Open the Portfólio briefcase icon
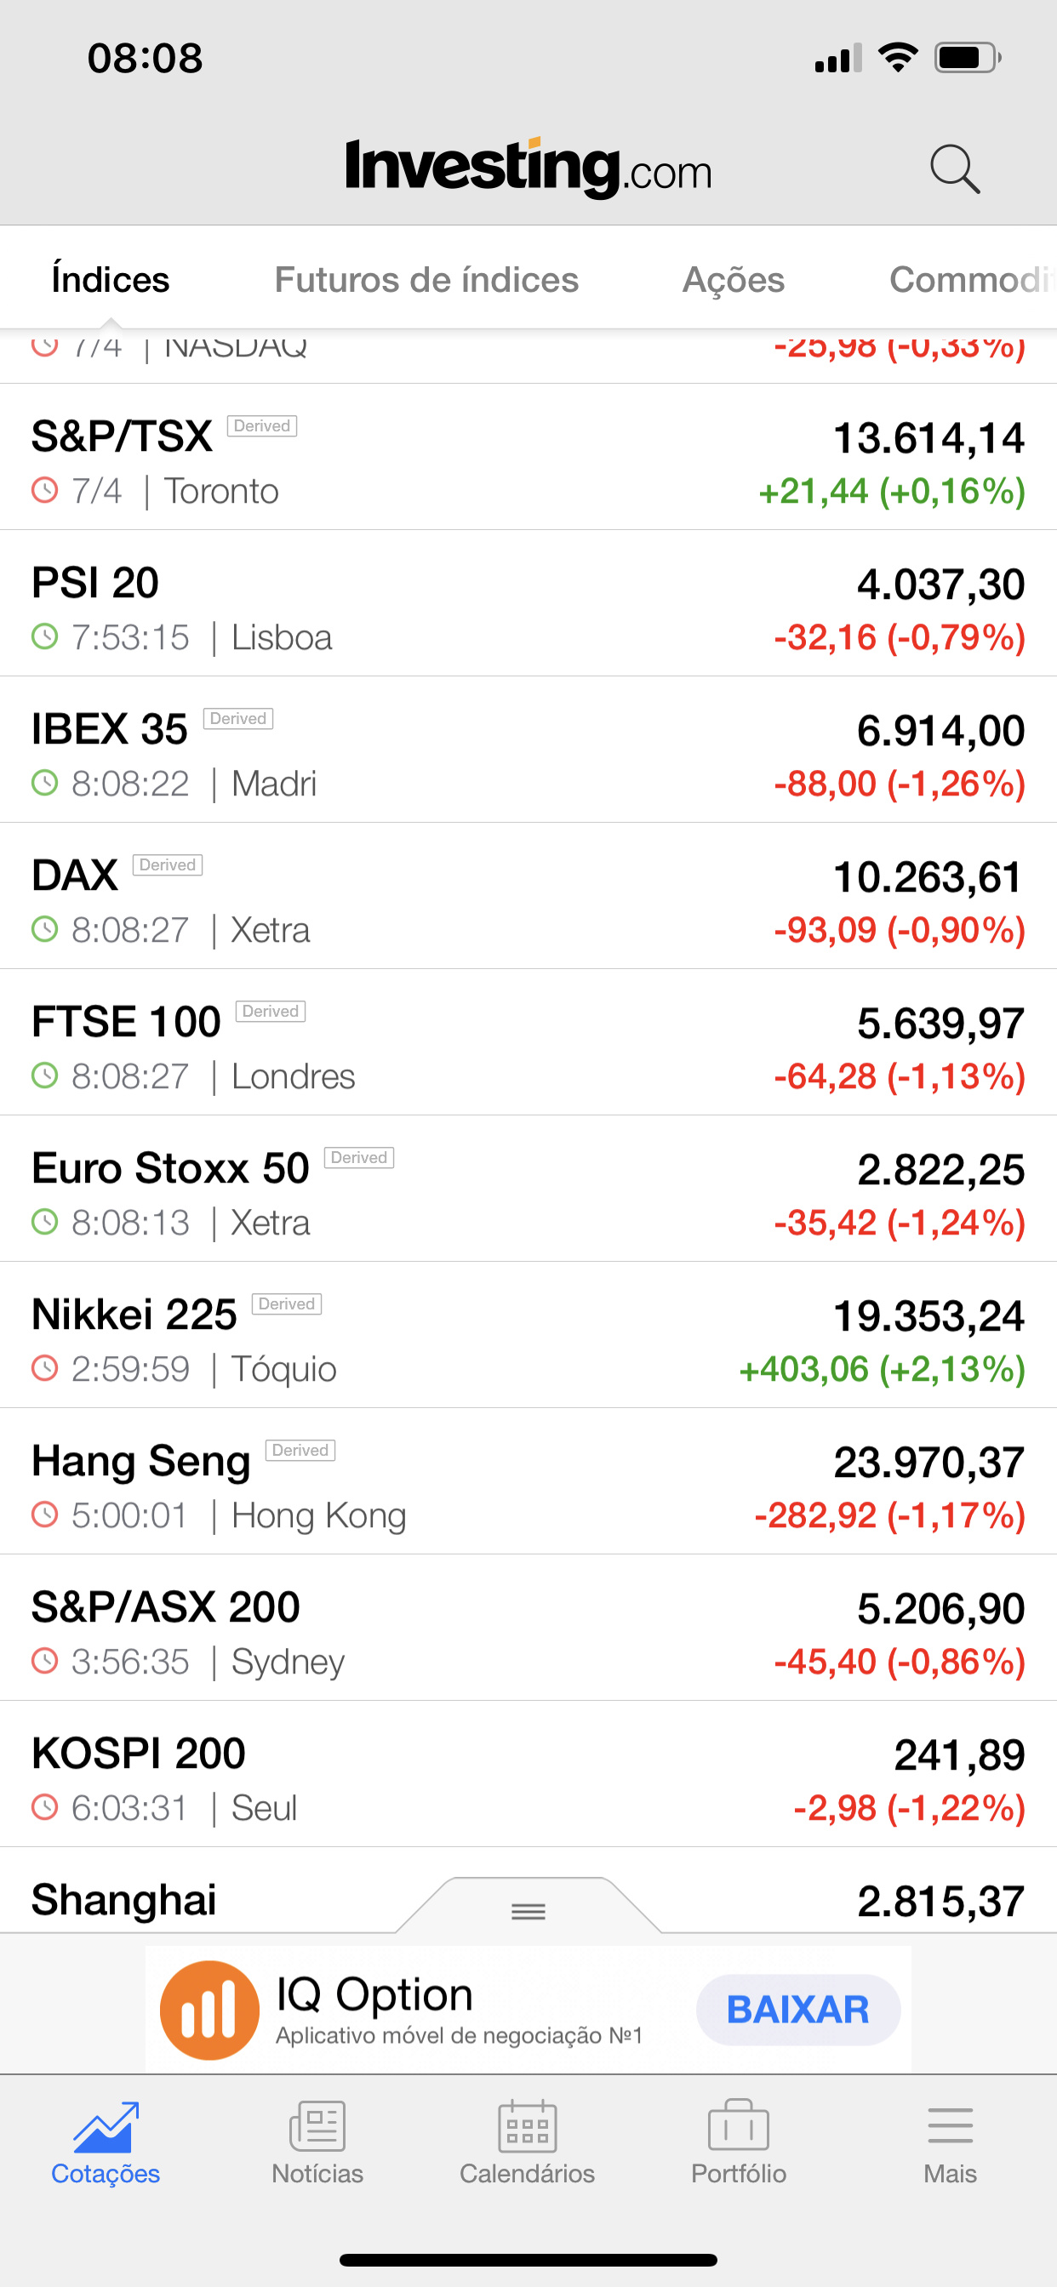Image resolution: width=1057 pixels, height=2287 pixels. (738, 2125)
